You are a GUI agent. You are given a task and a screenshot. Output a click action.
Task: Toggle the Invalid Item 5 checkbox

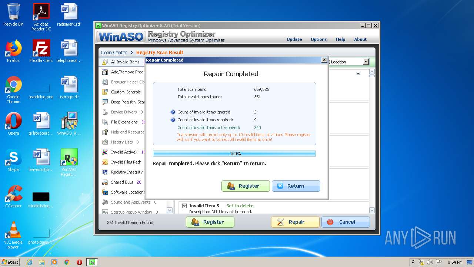coord(184,206)
